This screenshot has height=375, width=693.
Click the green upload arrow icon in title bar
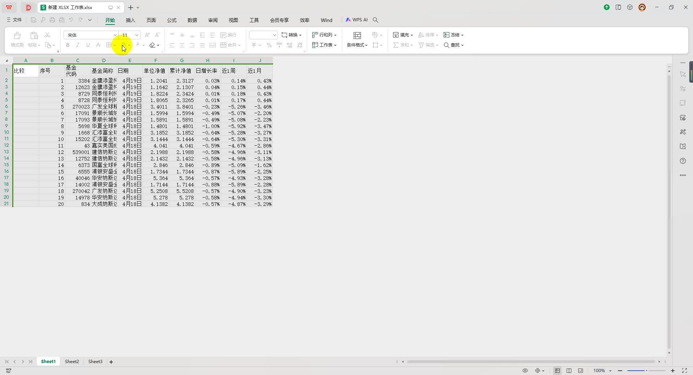pos(607,7)
